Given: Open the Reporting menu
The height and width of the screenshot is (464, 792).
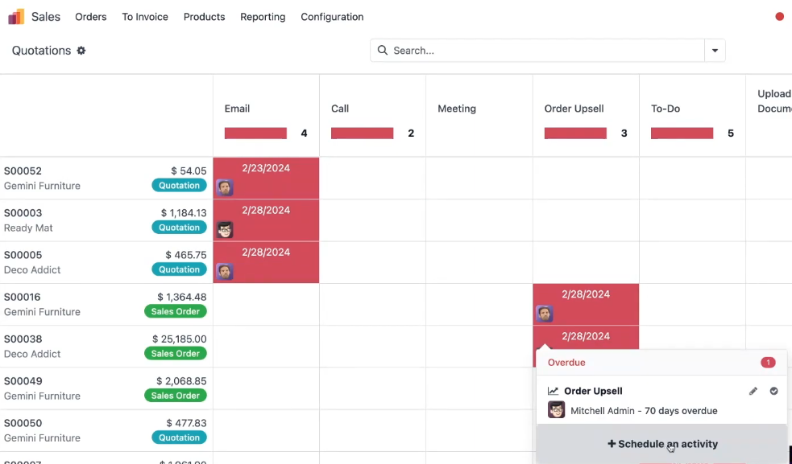Looking at the screenshot, I should pyautogui.click(x=263, y=17).
